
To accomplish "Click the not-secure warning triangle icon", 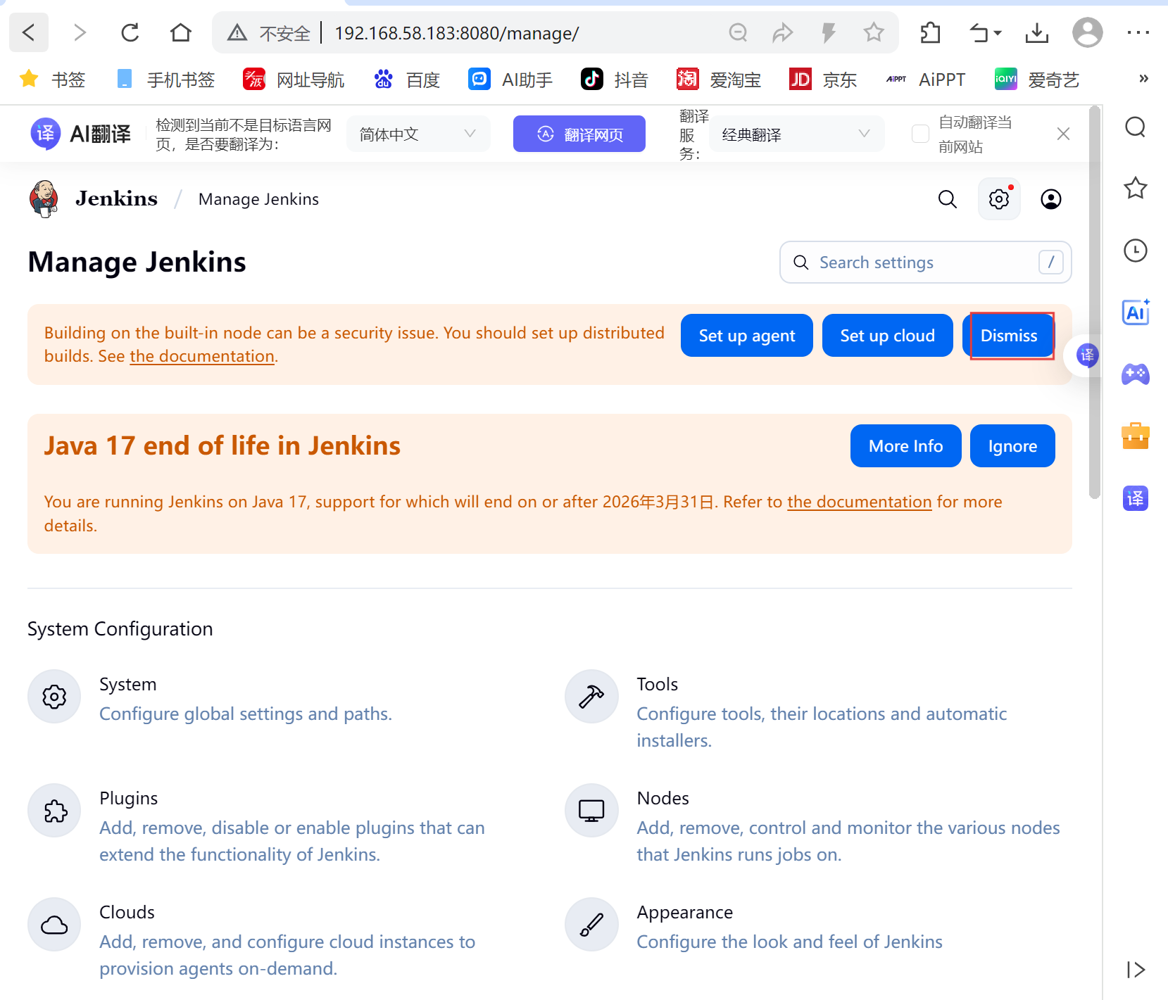I will (x=237, y=33).
